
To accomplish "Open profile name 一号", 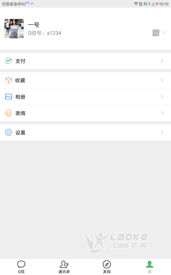I will click(34, 24).
